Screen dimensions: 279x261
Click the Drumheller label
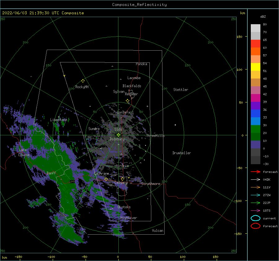tap(182, 153)
